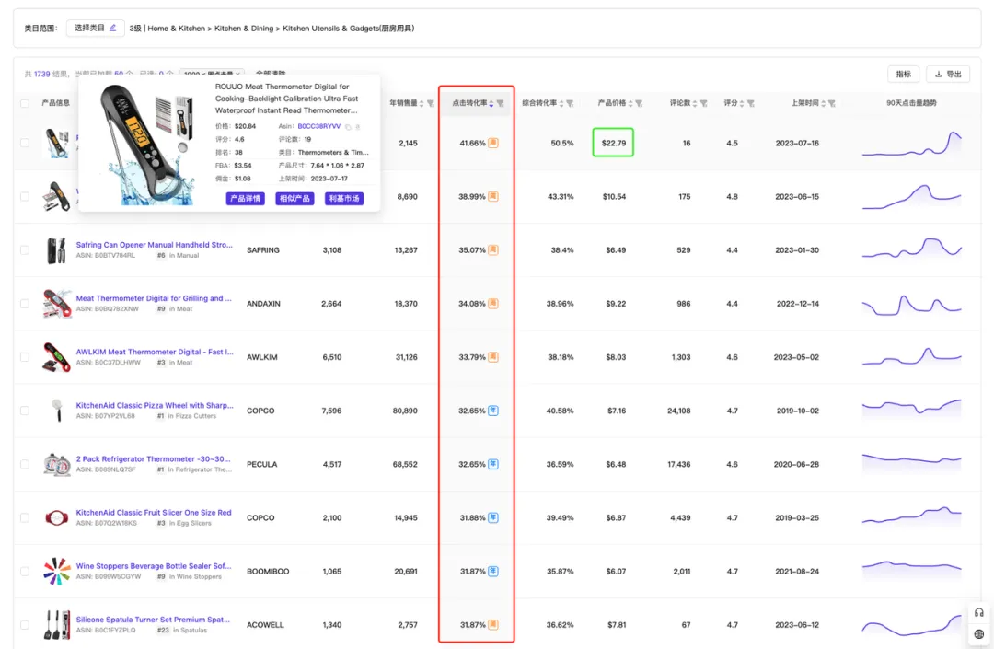This screenshot has height=649, width=994.
Task: Open the filter for 产品价格 column
Action: 639,103
